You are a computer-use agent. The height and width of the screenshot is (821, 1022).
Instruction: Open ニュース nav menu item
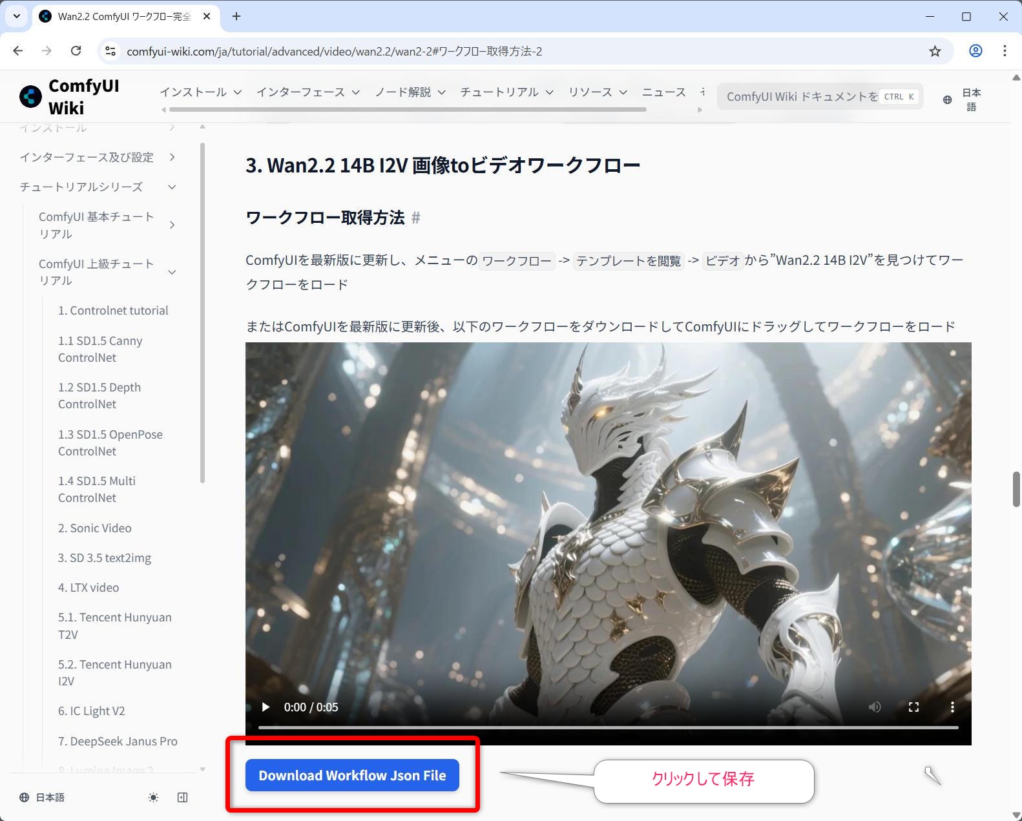(663, 92)
